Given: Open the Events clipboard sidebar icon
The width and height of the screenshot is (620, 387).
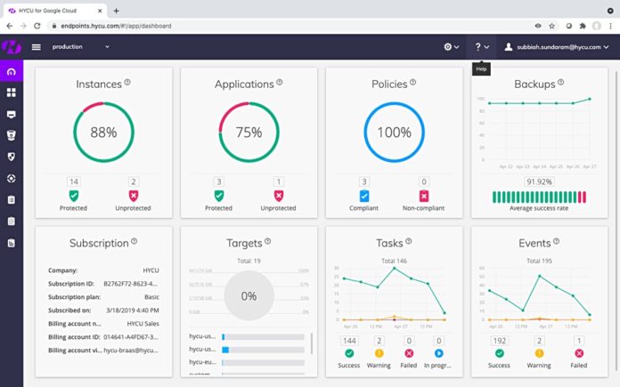Looking at the screenshot, I should [x=12, y=222].
